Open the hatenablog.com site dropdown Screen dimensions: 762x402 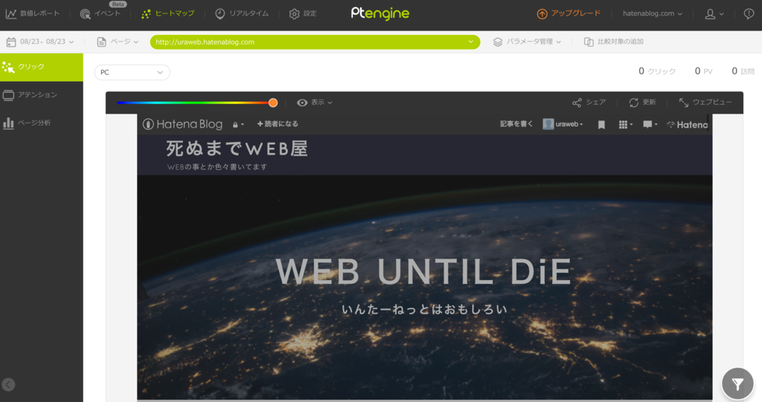(x=652, y=13)
